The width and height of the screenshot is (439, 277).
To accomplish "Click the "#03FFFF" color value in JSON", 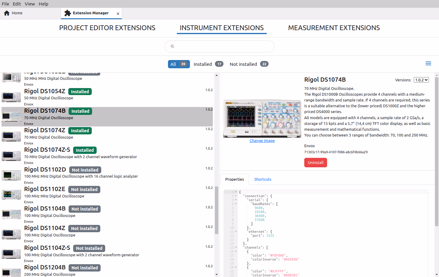I will pyautogui.click(x=277, y=271).
